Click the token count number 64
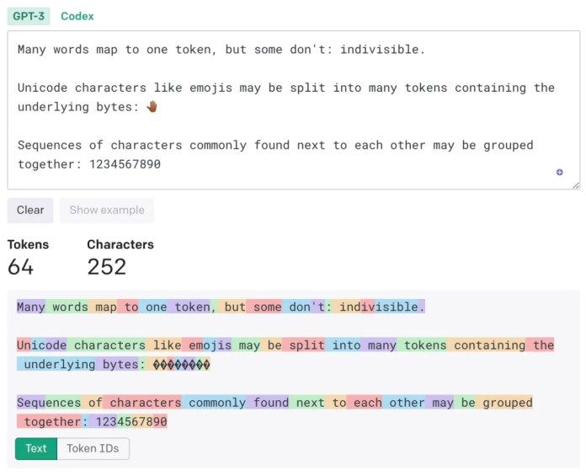 click(x=20, y=267)
